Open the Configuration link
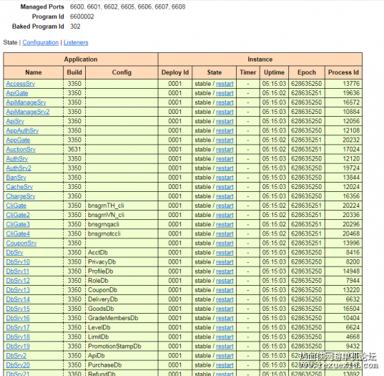The width and height of the screenshot is (384, 376). click(x=41, y=42)
